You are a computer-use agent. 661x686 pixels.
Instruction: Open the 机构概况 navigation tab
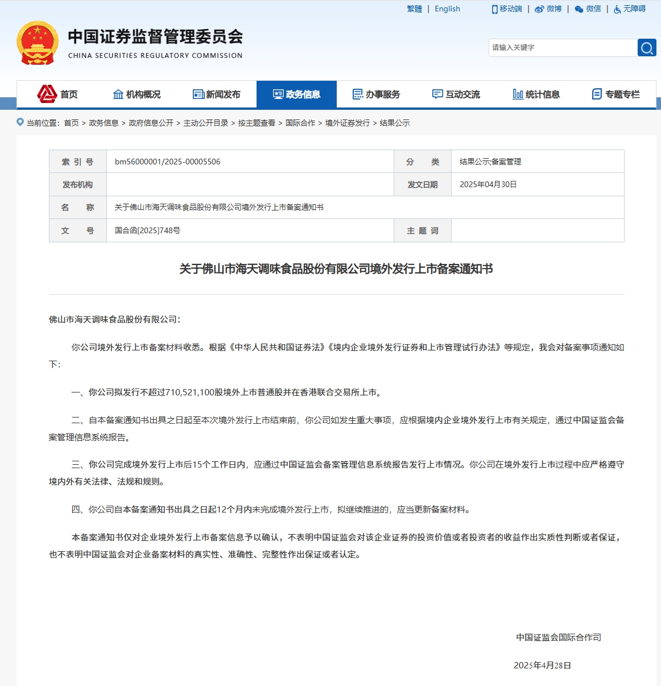click(x=137, y=94)
